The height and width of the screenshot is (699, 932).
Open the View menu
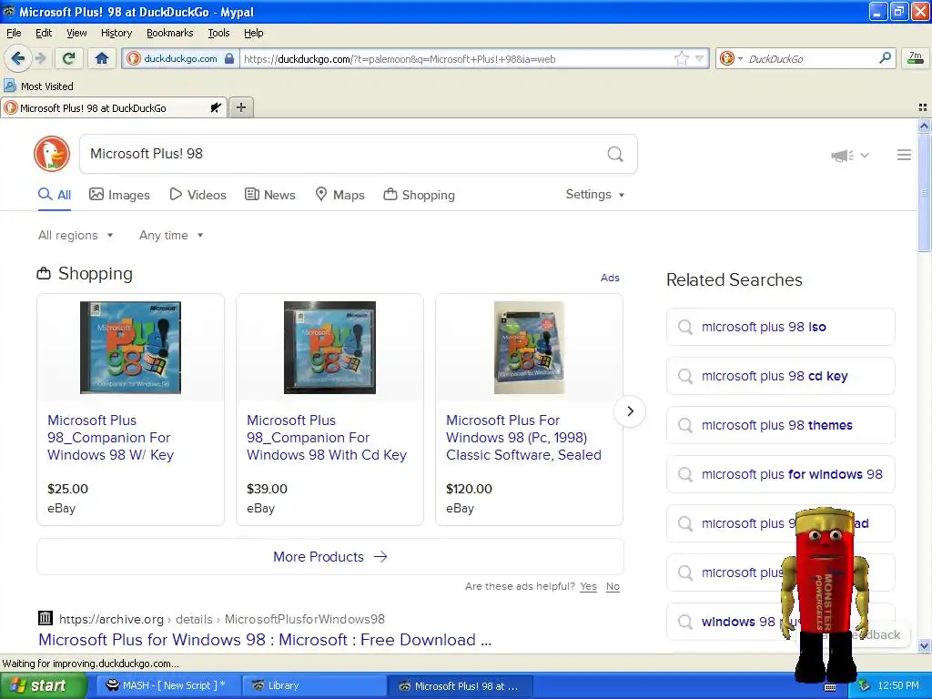(76, 33)
